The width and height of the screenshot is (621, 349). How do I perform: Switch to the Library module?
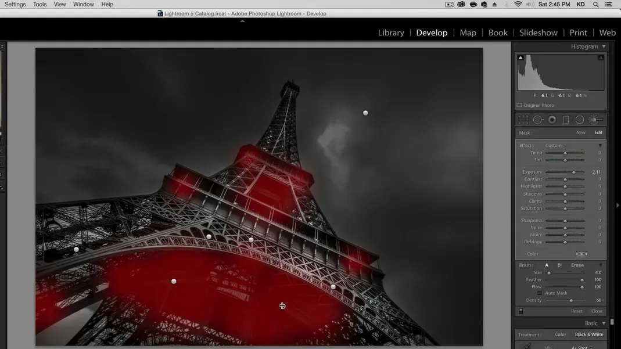pos(391,33)
